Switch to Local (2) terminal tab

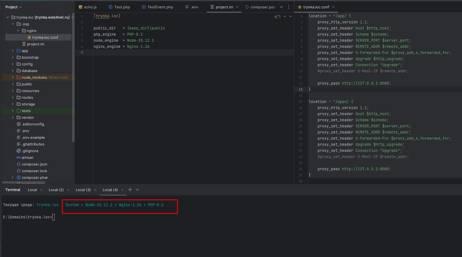click(56, 190)
